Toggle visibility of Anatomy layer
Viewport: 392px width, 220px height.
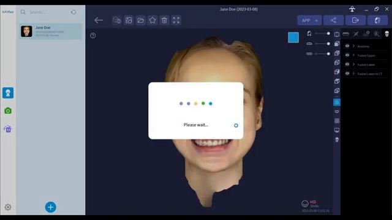347,46
